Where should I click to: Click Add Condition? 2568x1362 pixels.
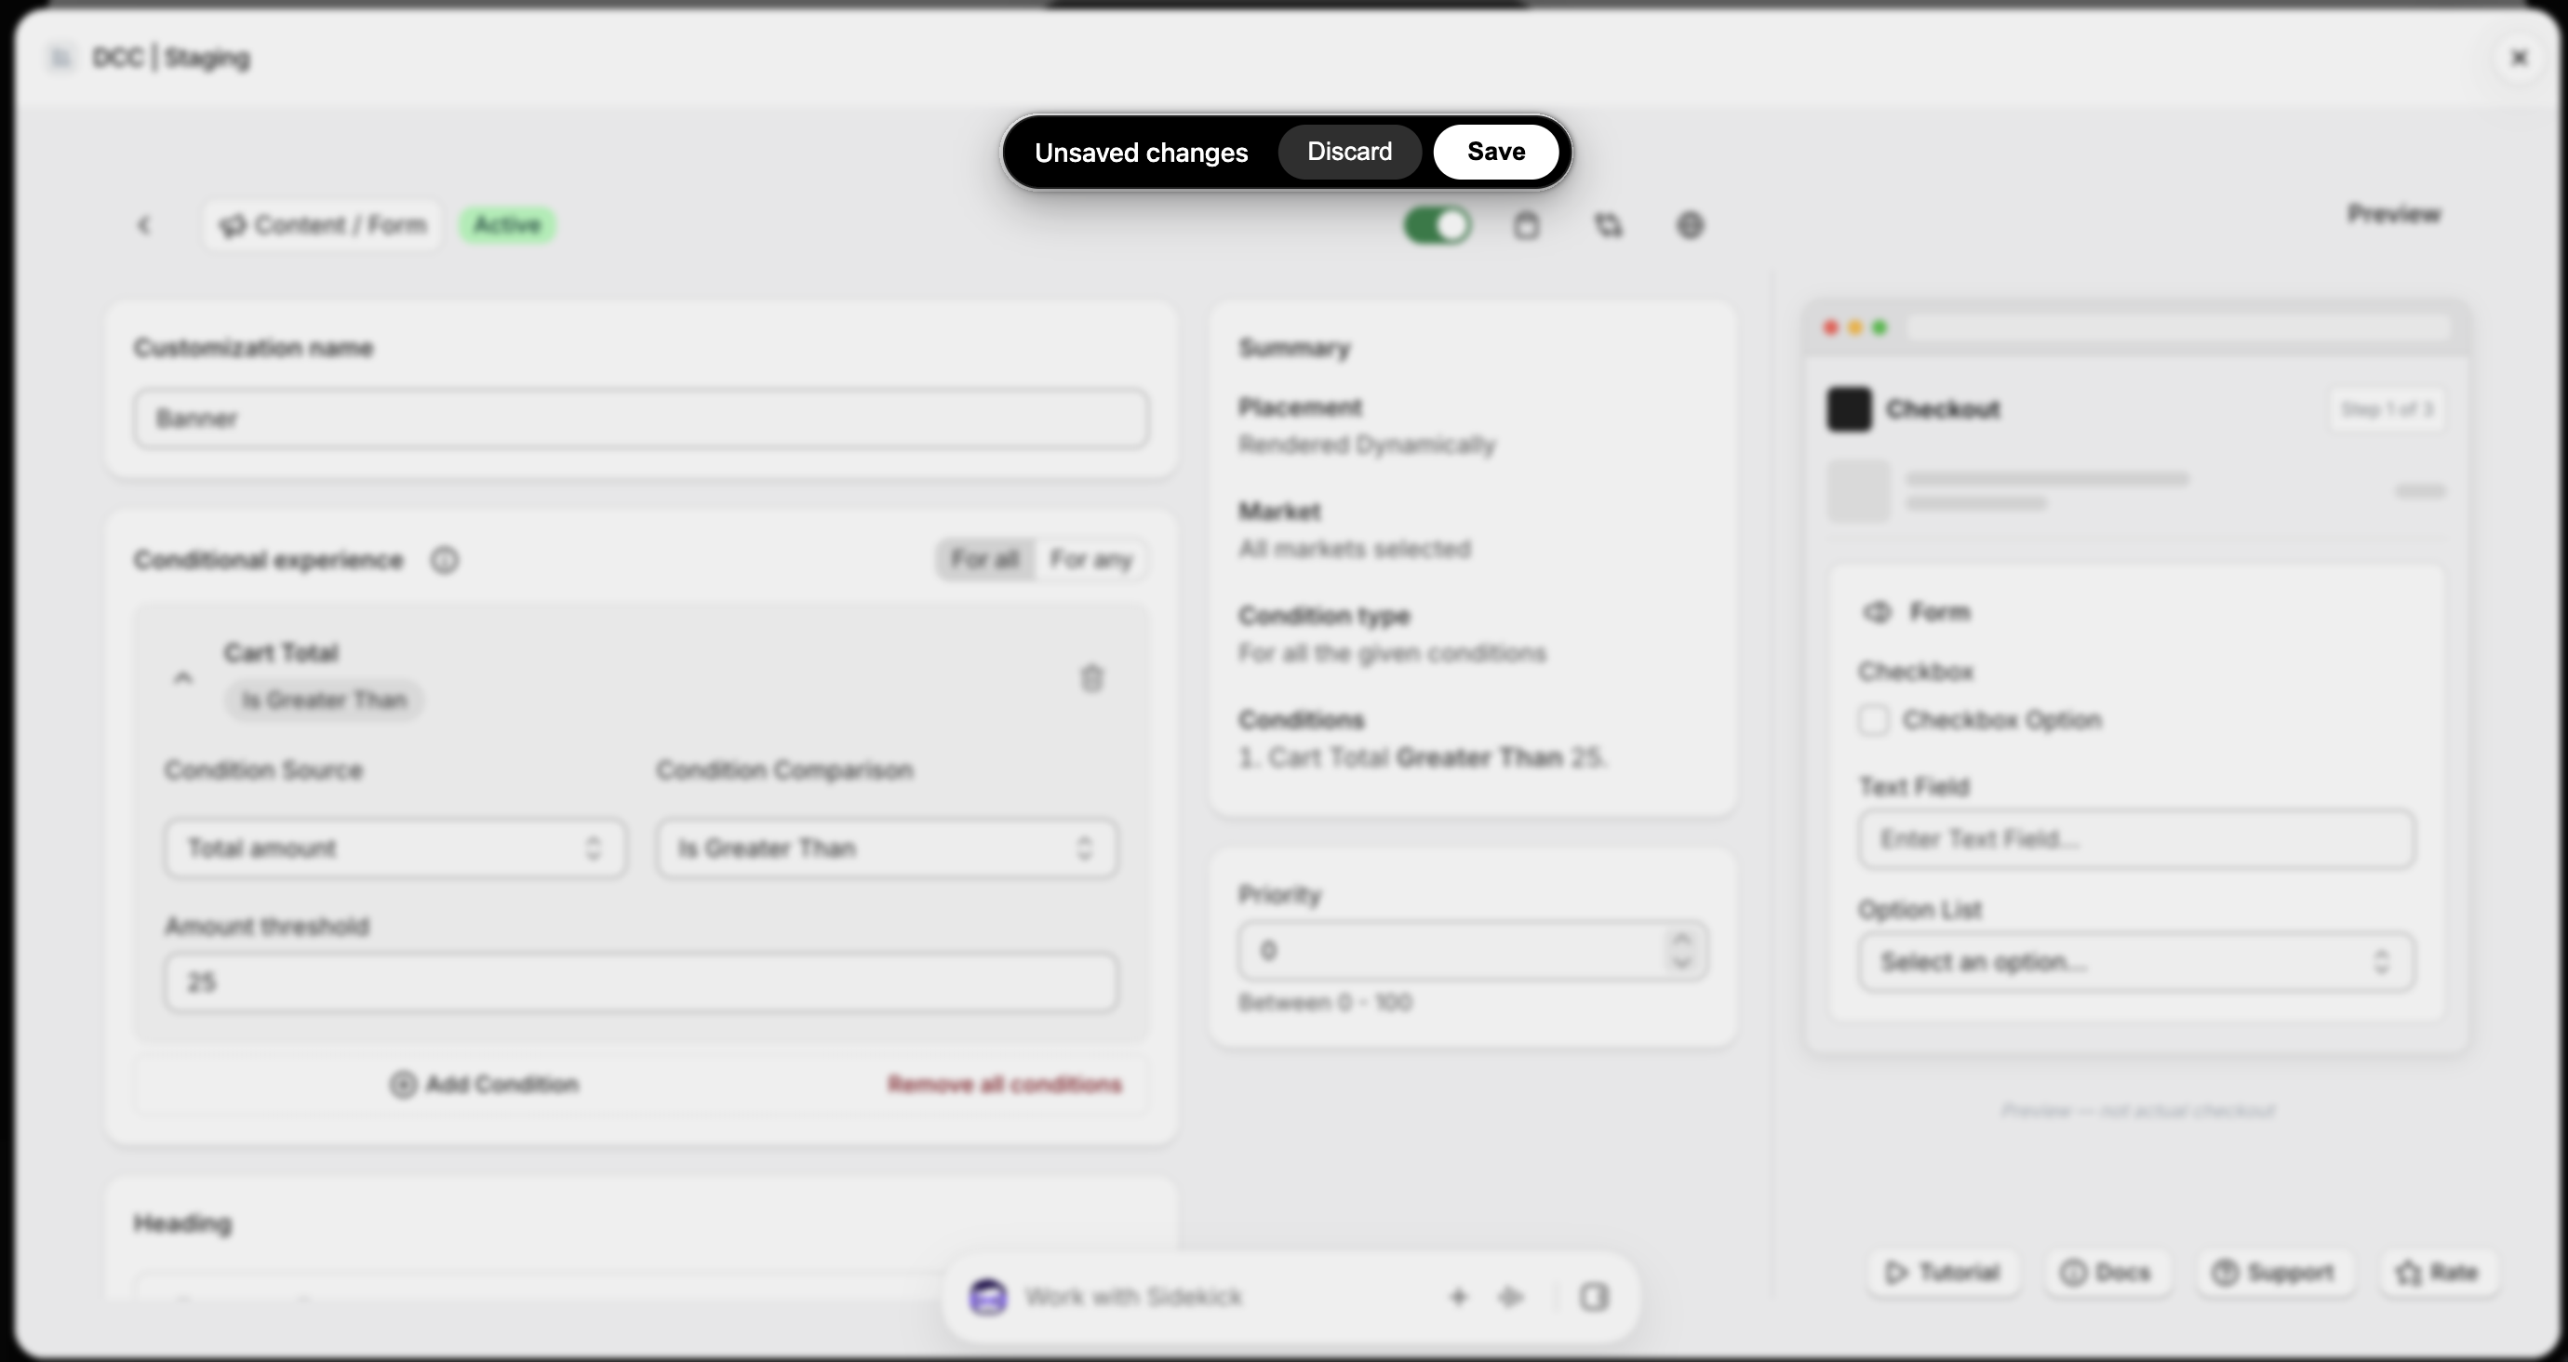[x=485, y=1084]
